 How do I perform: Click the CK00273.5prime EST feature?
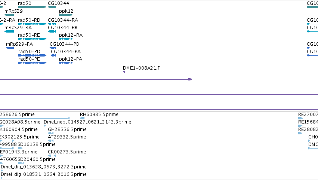click(x=52, y=156)
